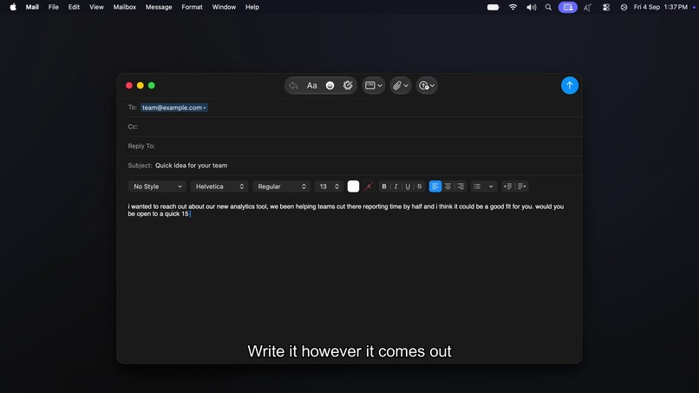This screenshot has height=393, width=699.
Task: Close the compose window red button
Action: point(129,85)
